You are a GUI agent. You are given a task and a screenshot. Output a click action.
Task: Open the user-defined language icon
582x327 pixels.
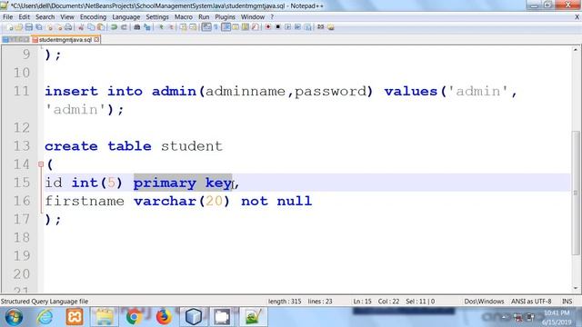point(236,27)
